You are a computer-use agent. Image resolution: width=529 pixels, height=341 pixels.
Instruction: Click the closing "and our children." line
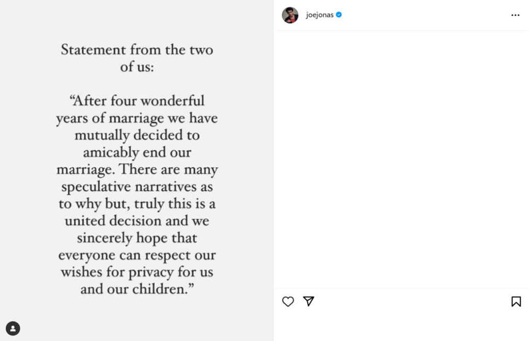[x=137, y=289]
